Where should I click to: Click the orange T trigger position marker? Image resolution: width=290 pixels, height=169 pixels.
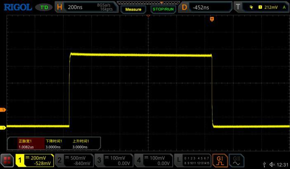pos(212,19)
